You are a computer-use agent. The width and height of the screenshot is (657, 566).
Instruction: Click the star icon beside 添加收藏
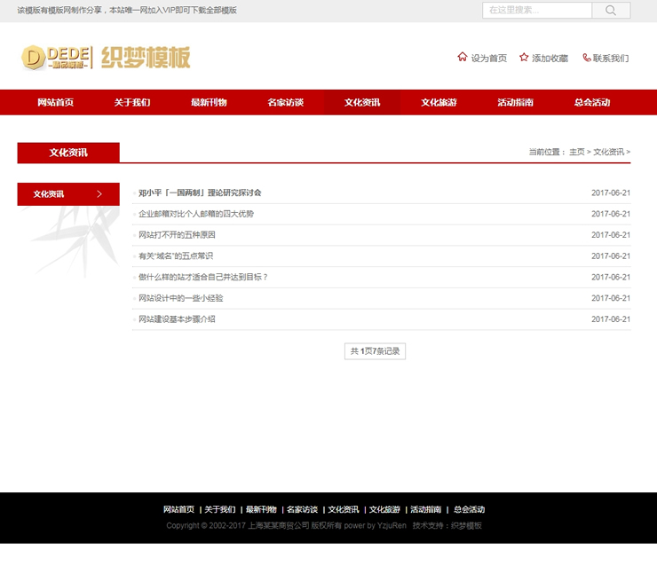coord(524,57)
